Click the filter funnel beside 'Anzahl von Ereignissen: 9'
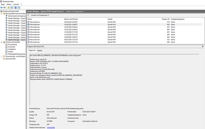This screenshot has width=205, height=129. coord(28,15)
